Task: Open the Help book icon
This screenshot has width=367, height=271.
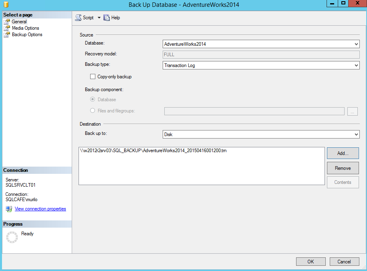Action: [x=107, y=18]
